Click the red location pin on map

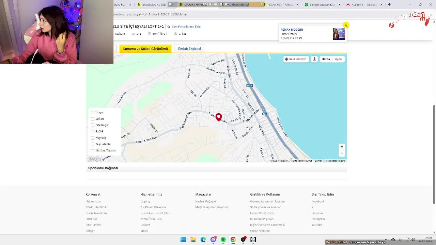tap(219, 117)
